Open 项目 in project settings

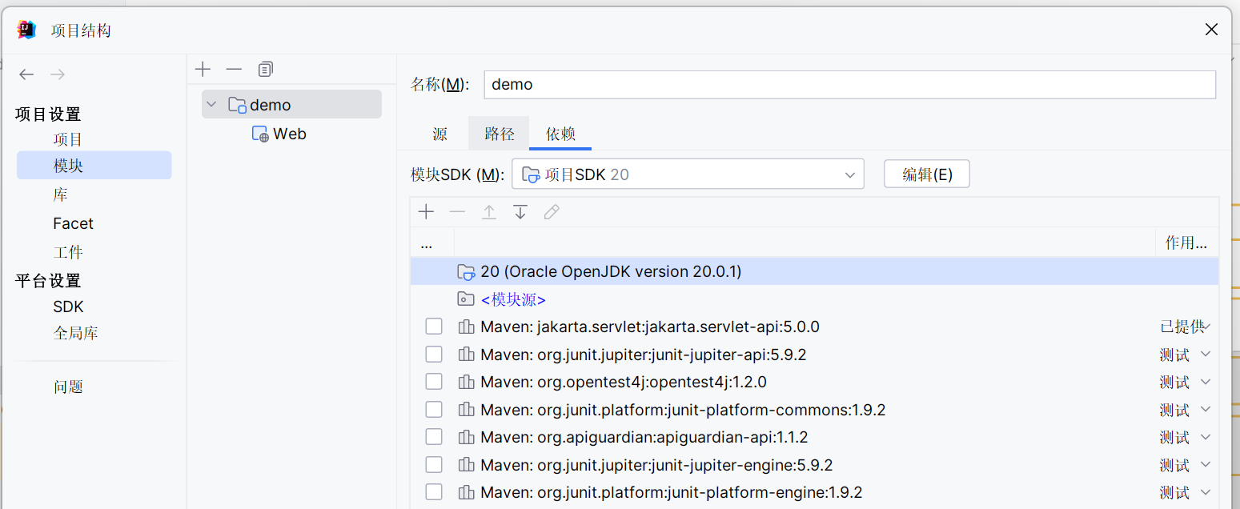coord(68,140)
